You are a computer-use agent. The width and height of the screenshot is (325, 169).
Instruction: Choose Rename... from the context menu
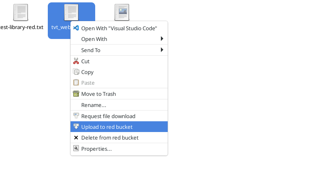[94, 105]
